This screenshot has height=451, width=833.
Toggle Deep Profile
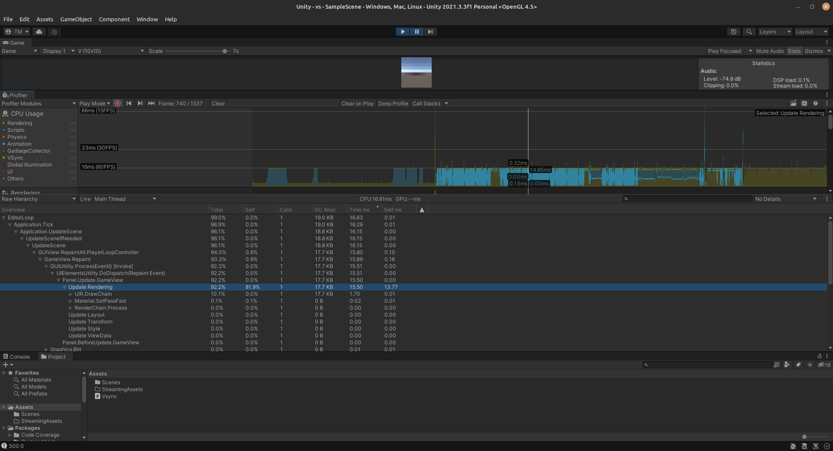click(393, 104)
